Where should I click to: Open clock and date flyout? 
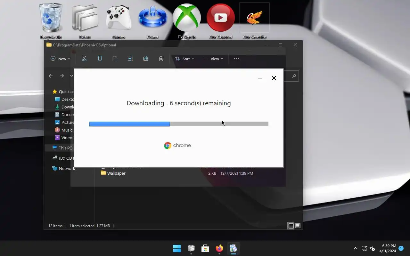[x=388, y=248]
